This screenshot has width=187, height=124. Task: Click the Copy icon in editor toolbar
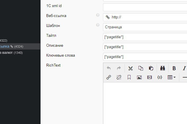[x=141, y=68]
